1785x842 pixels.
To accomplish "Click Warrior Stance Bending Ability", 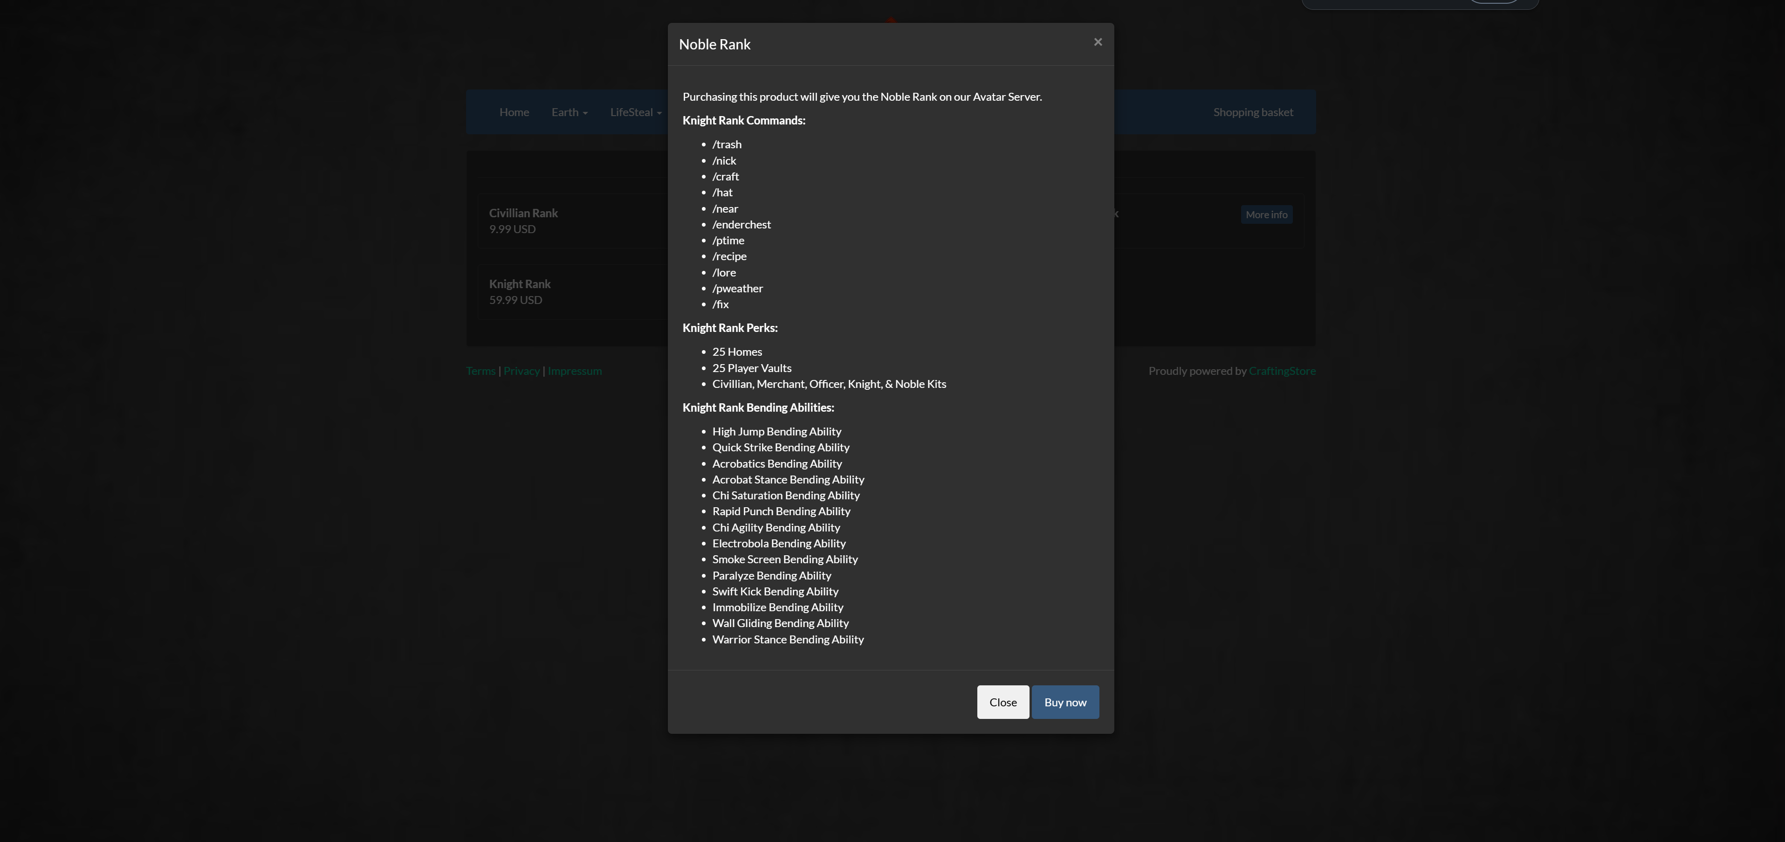I will [x=788, y=640].
